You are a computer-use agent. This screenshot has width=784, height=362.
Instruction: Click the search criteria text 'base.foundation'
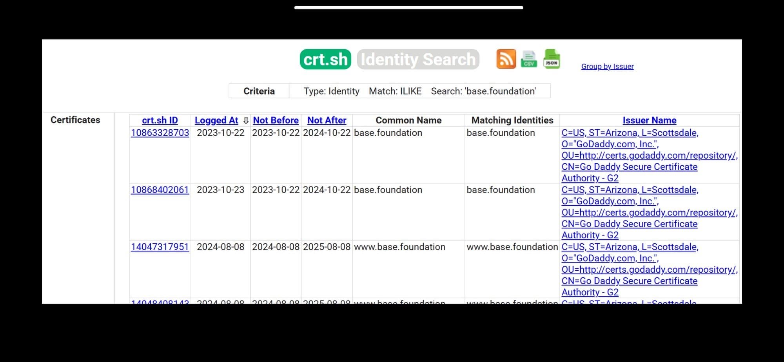pos(483,91)
